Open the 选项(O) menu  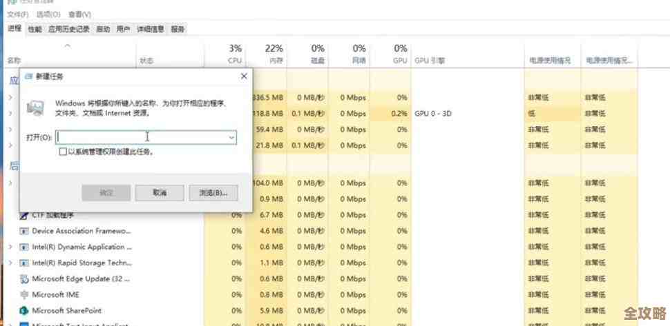48,14
